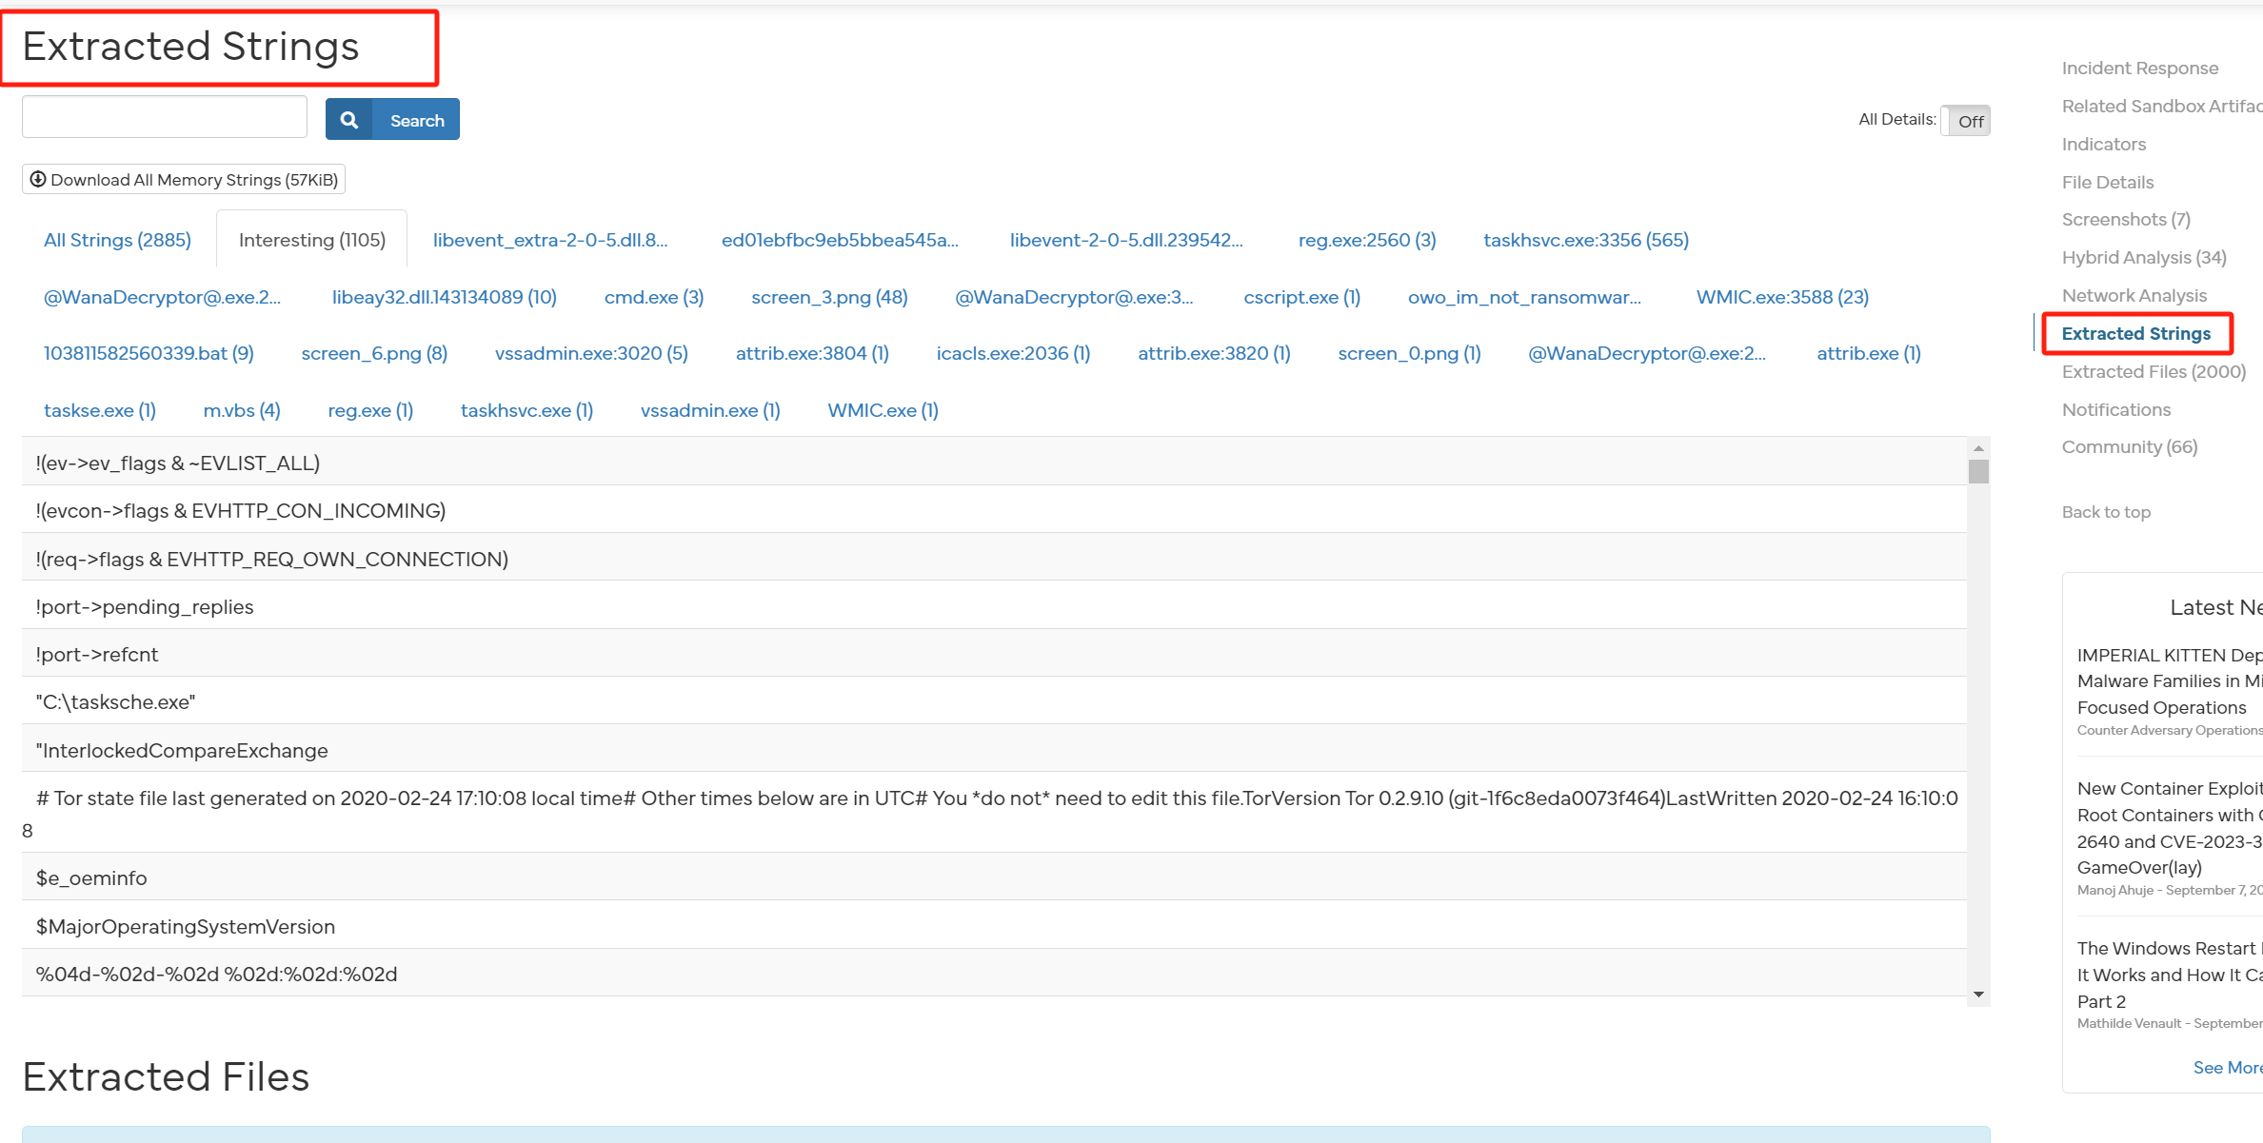2263x1143 pixels.
Task: Open reg.exe:2560 (3) tab
Action: (1367, 240)
